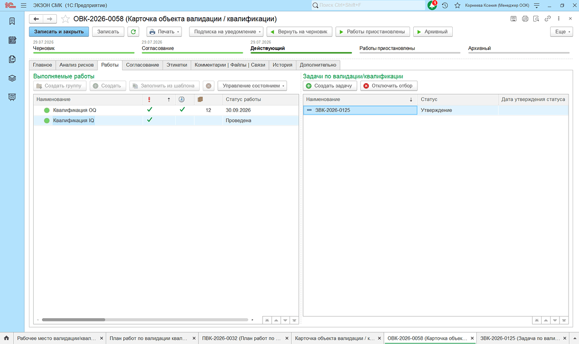Close the ЗВК-2026-0125 window tab
Viewport: 579px width, 344px height.
(565, 338)
